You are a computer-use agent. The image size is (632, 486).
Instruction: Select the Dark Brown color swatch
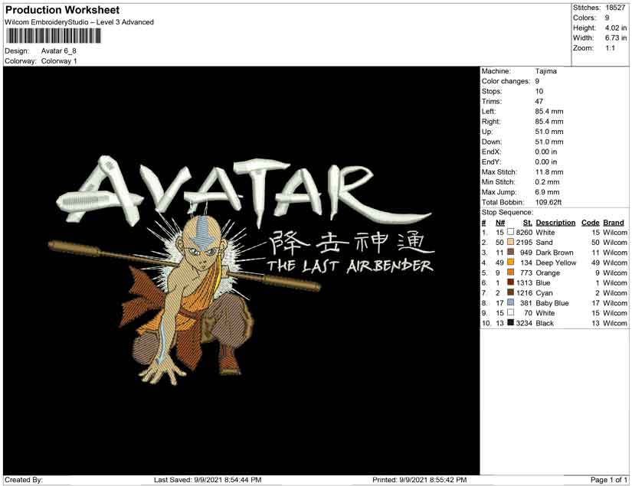point(511,252)
